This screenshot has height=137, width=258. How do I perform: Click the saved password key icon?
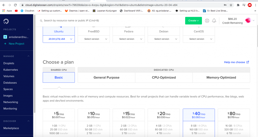click(225, 5)
